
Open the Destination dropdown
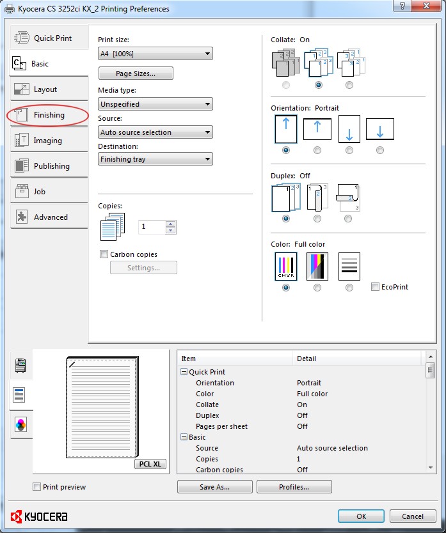click(x=155, y=159)
